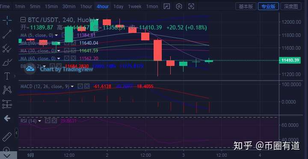Switch to 1mon interval
Image resolution: width=308 pixels, height=159 pixels.
152,7
